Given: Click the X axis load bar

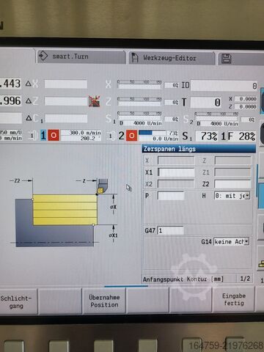Looking at the screenshot, I should tap(139, 84).
